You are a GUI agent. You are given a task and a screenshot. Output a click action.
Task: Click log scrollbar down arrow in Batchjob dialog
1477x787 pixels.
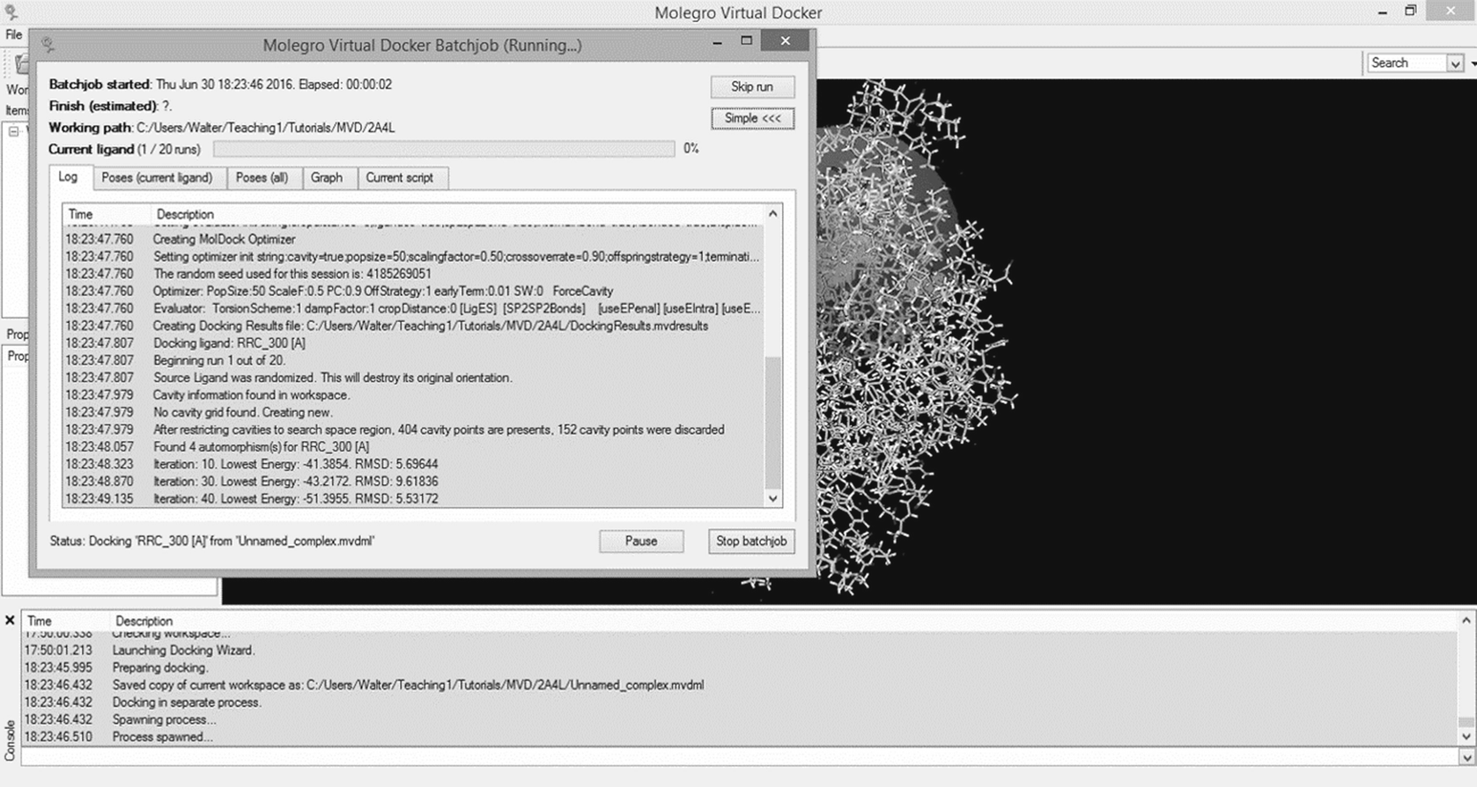click(x=772, y=498)
